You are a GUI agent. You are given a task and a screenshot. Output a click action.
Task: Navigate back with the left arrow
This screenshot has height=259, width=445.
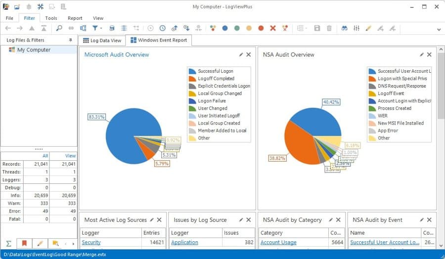coord(8,28)
